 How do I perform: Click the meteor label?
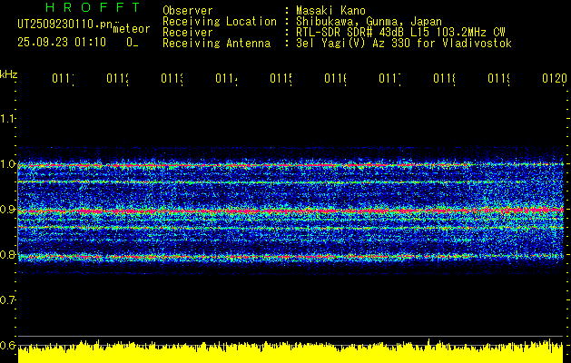[x=131, y=29]
